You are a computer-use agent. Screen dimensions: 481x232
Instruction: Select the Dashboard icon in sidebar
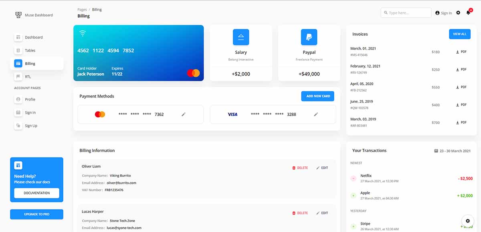18,37
